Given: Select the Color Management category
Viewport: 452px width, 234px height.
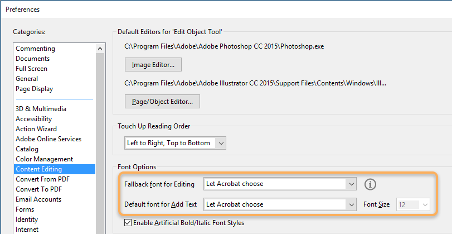Looking at the screenshot, I should [x=44, y=159].
